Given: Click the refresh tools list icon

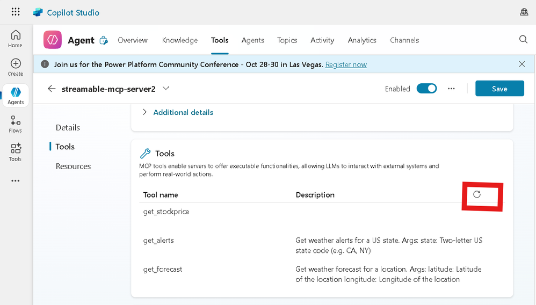Looking at the screenshot, I should point(477,194).
